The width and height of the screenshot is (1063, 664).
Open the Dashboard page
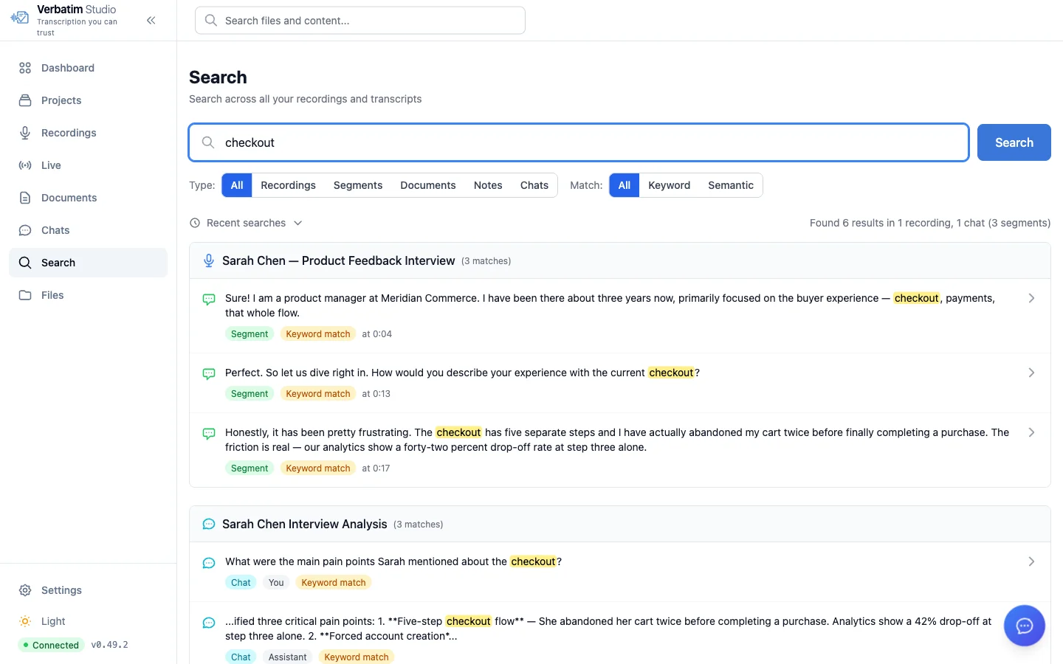[68, 68]
